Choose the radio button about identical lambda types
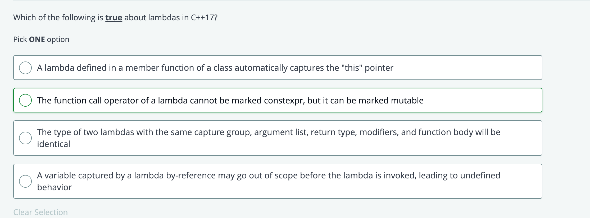590x218 pixels. click(x=26, y=138)
